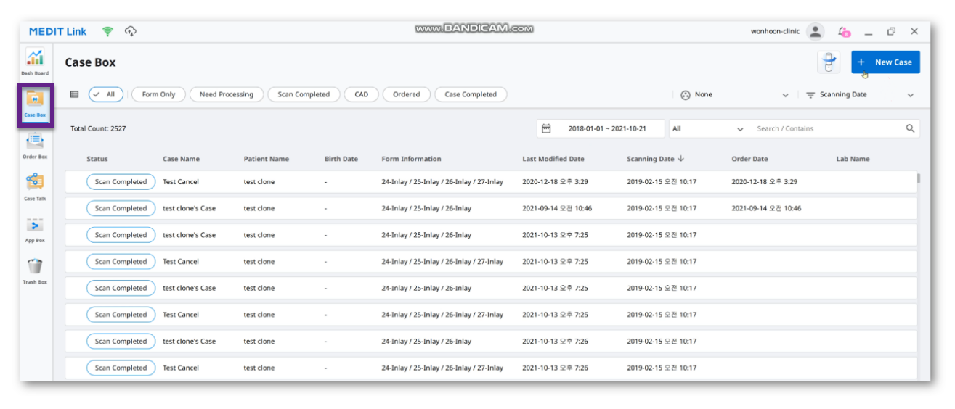This screenshot has height=409, width=955.
Task: Open the All search-field dropdown
Action: coord(708,128)
